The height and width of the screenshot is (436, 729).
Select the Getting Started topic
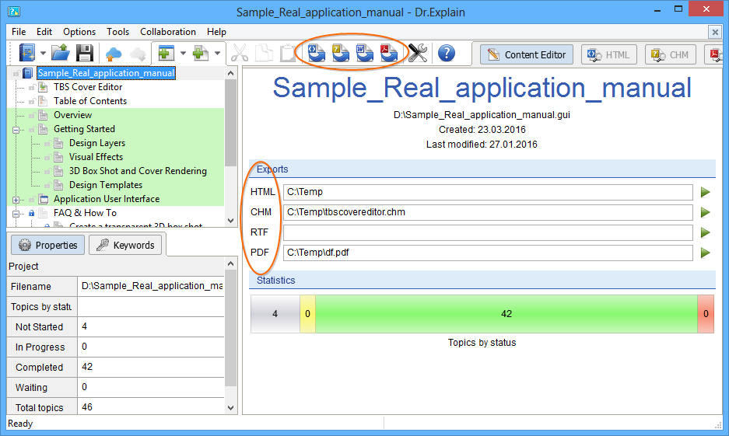click(x=84, y=128)
